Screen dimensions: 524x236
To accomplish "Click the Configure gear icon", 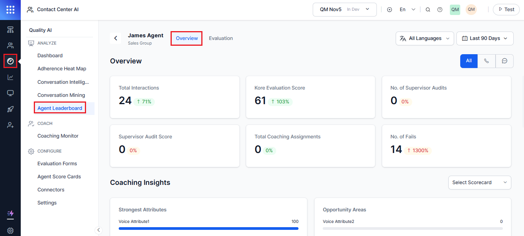I will point(31,151).
